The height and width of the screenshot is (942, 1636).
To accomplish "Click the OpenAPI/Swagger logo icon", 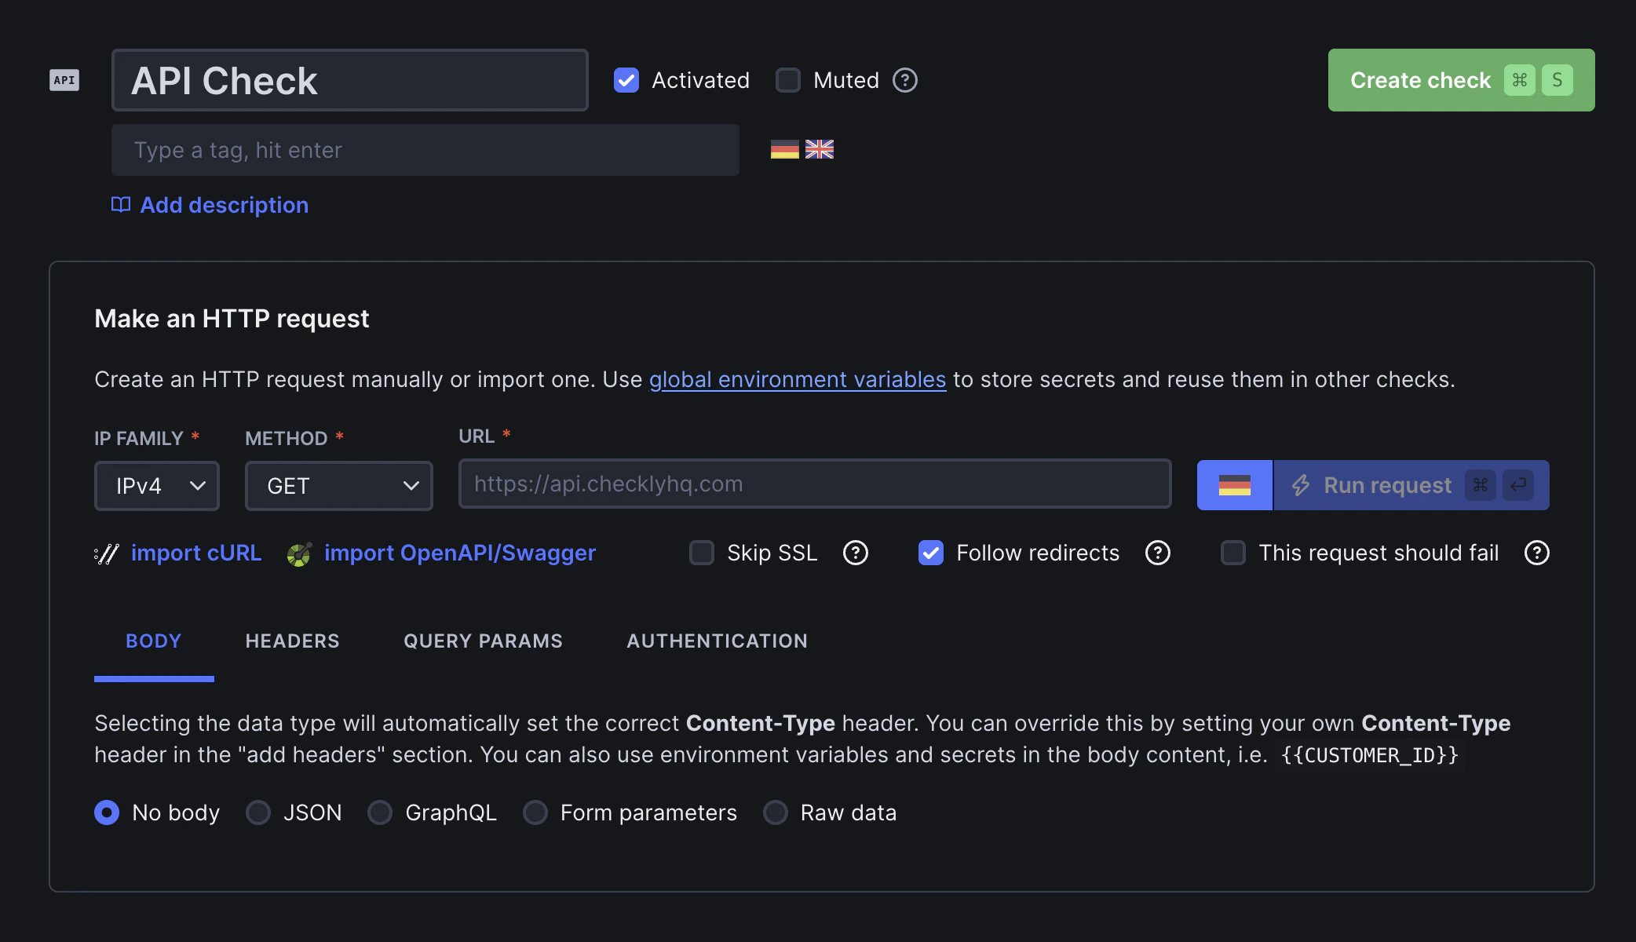I will pyautogui.click(x=301, y=553).
